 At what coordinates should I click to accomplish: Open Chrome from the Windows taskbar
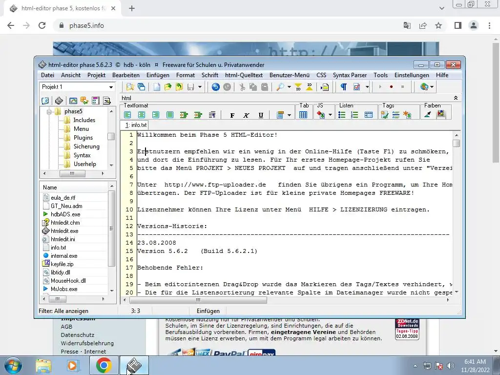click(104, 365)
